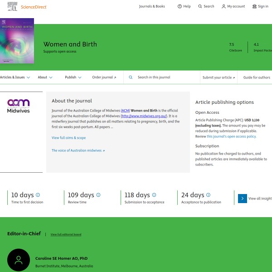Click info icon beside 109 days
This screenshot has height=272, width=272.
(98, 195)
